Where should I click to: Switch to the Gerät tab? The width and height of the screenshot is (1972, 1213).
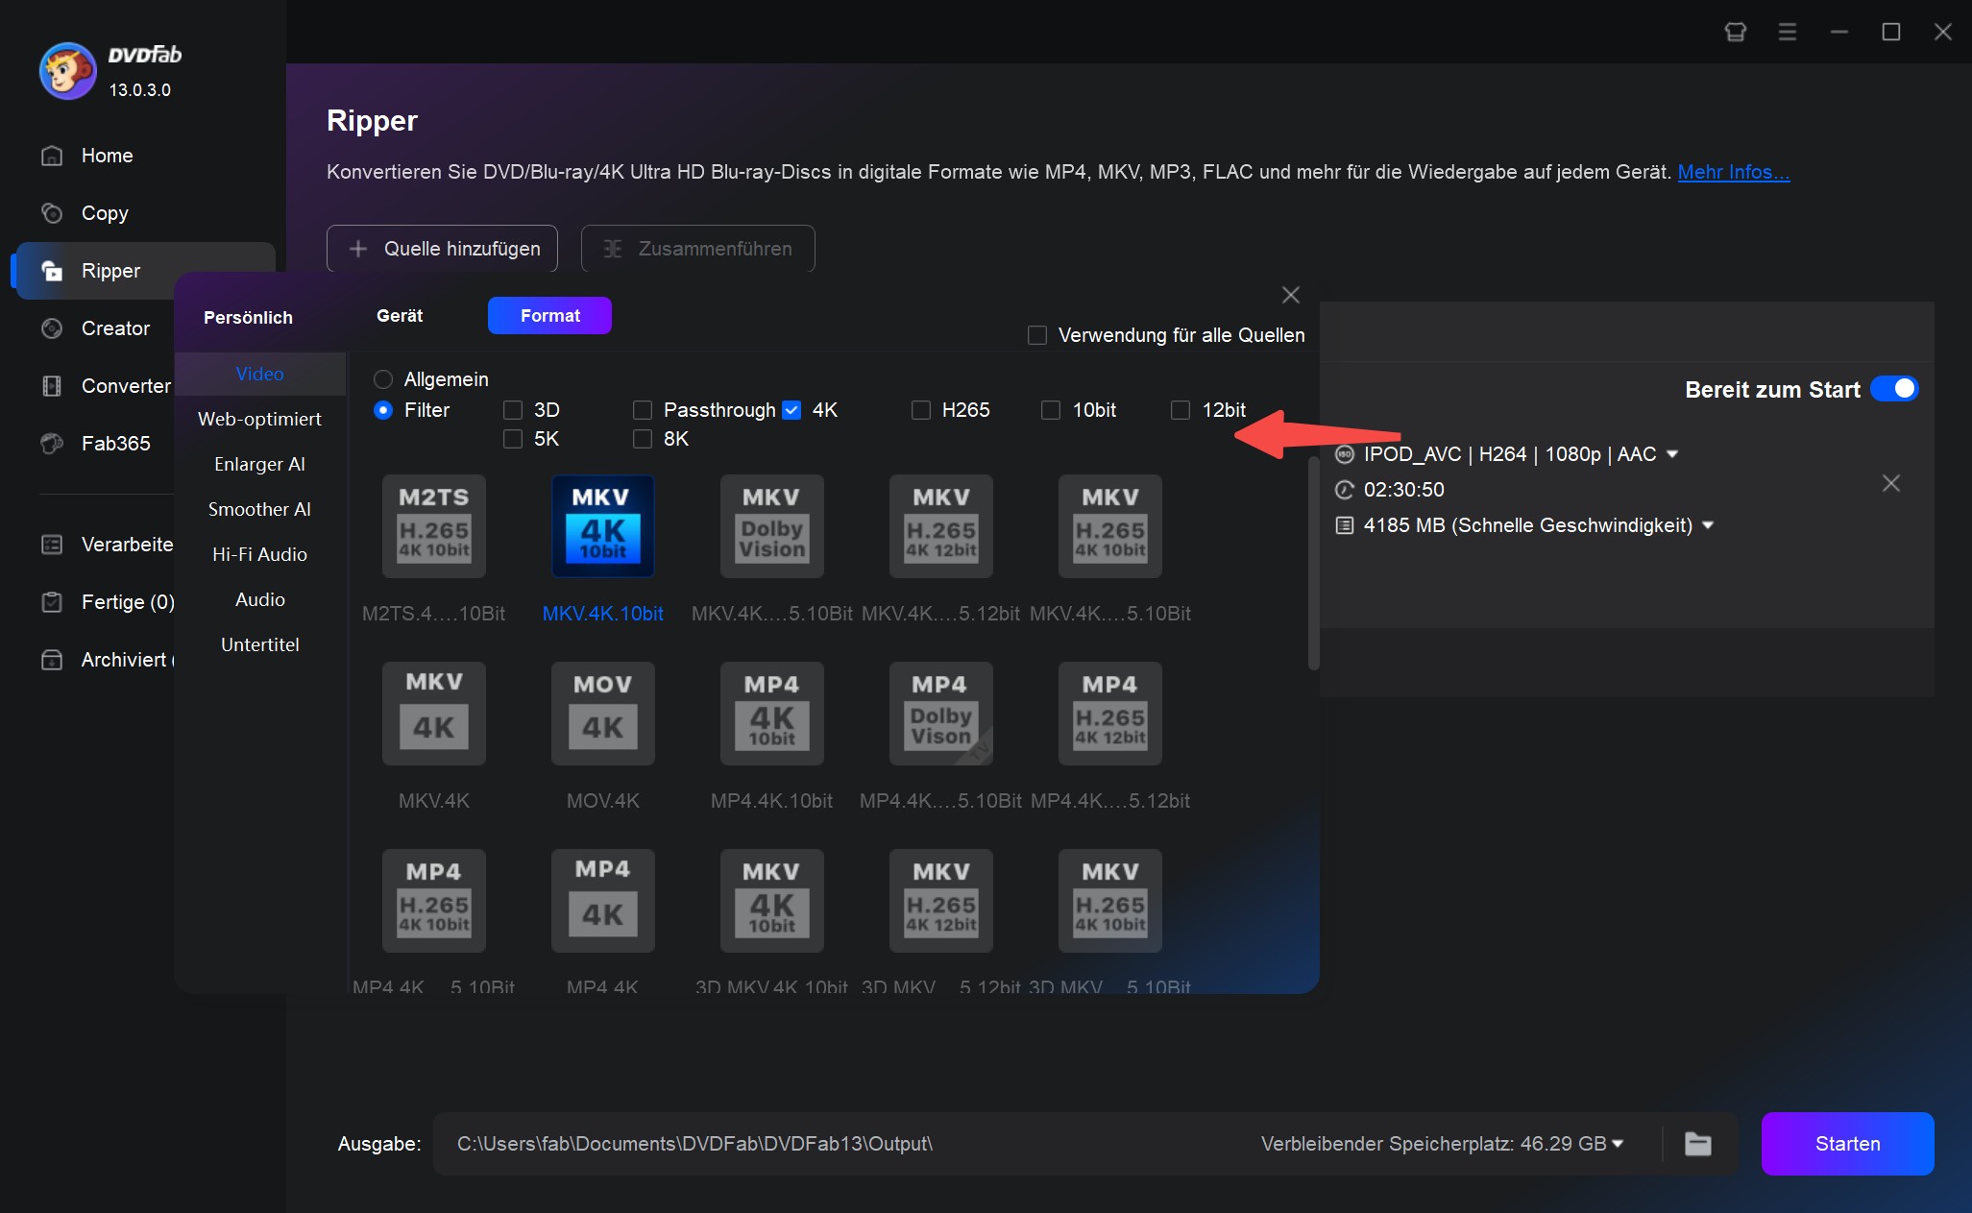[x=400, y=316]
